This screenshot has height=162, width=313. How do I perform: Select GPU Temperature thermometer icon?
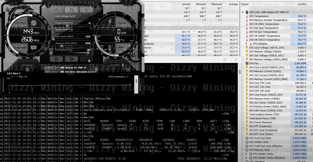247,16
